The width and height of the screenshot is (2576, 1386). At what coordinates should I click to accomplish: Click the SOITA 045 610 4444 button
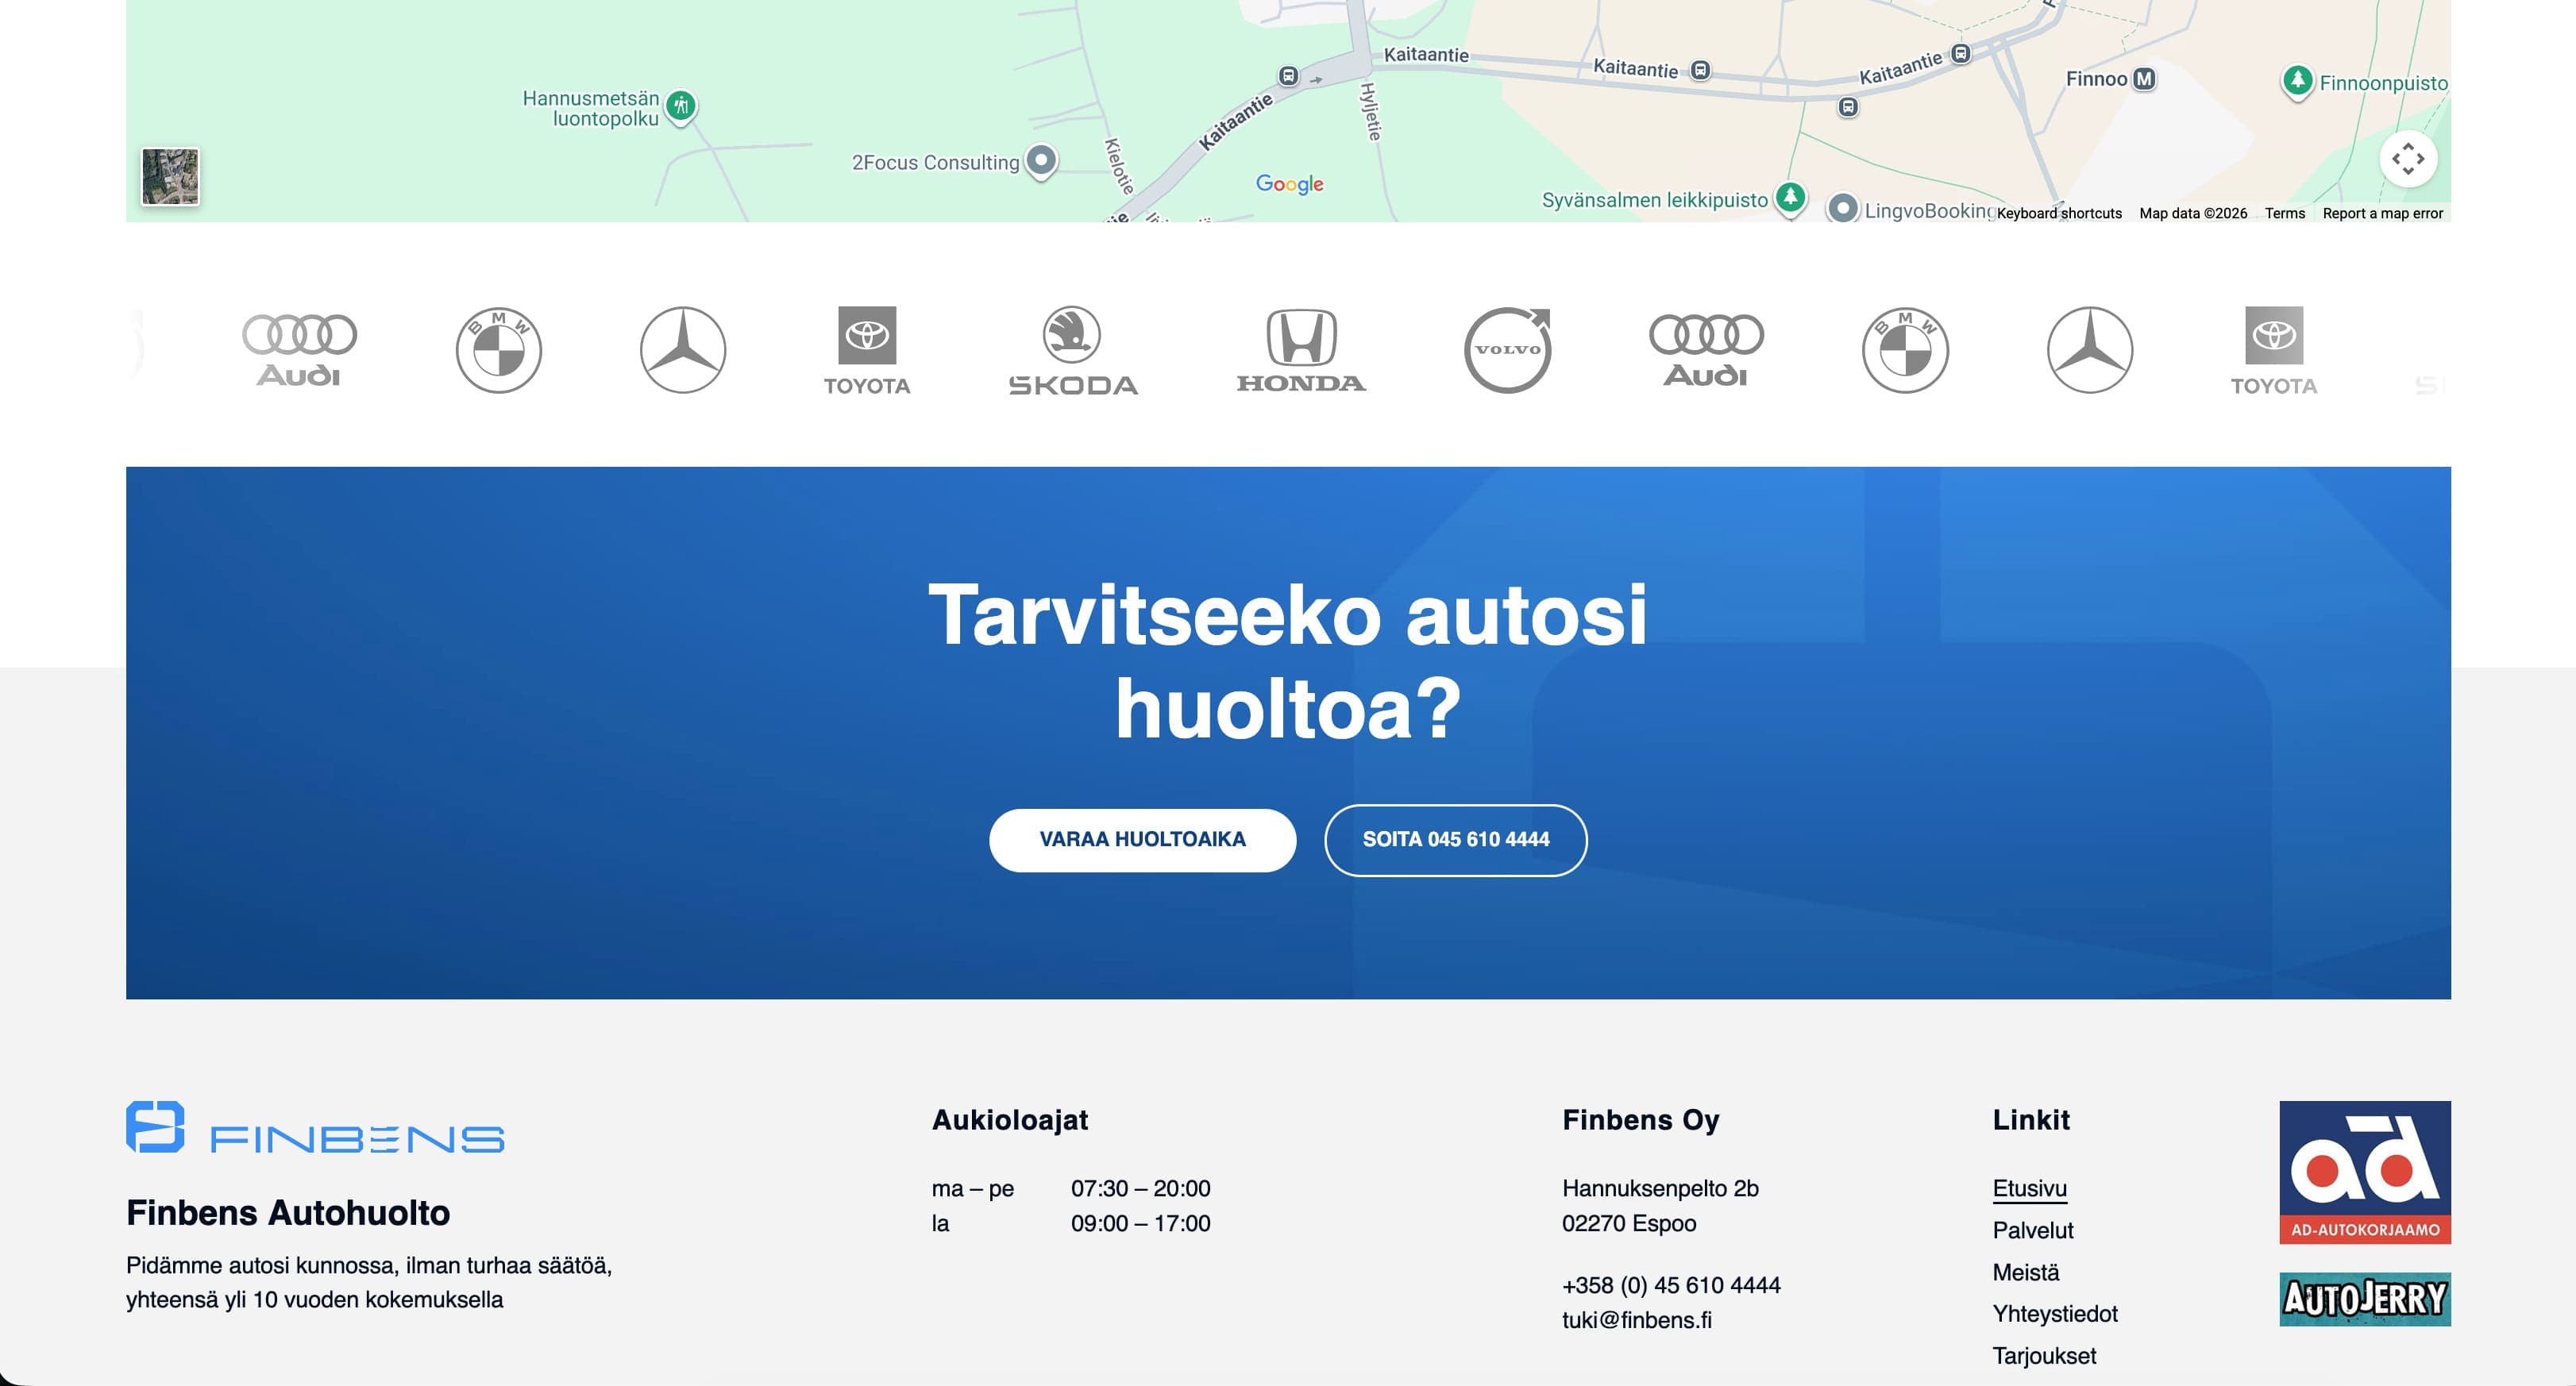click(x=1455, y=840)
